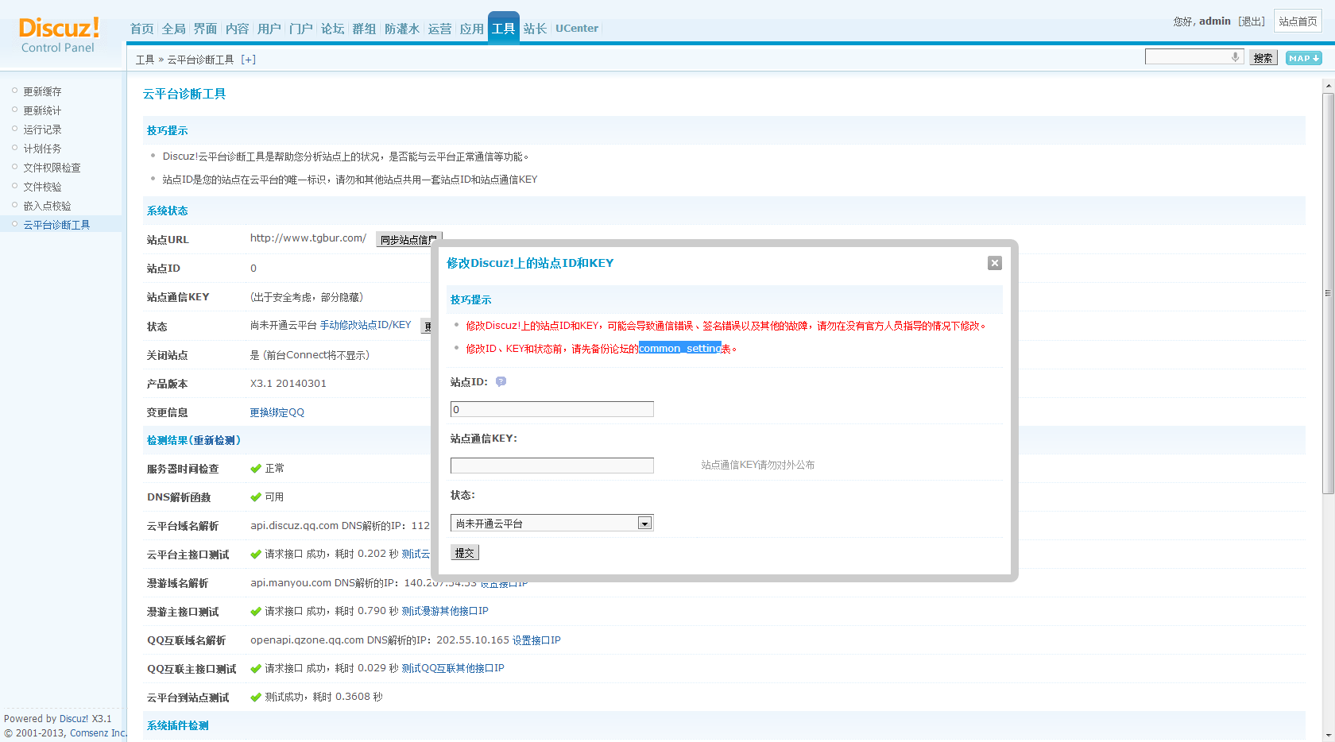The image size is (1335, 742).
Task: Click 重新检测 in 检测结果 header
Action: point(215,440)
